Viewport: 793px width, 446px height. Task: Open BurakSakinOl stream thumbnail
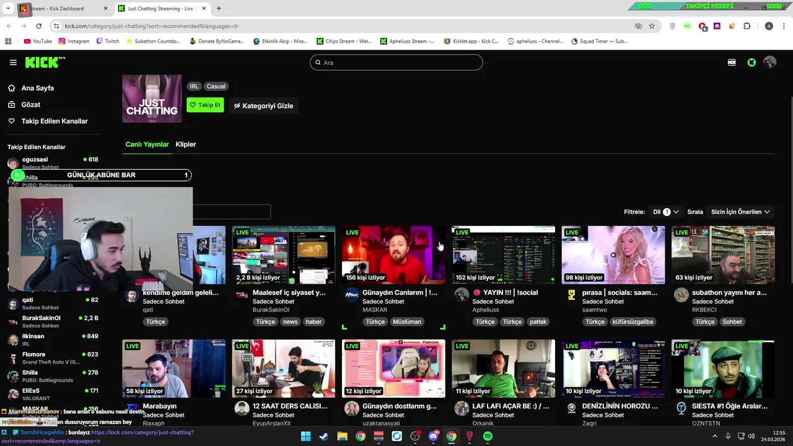click(x=284, y=255)
